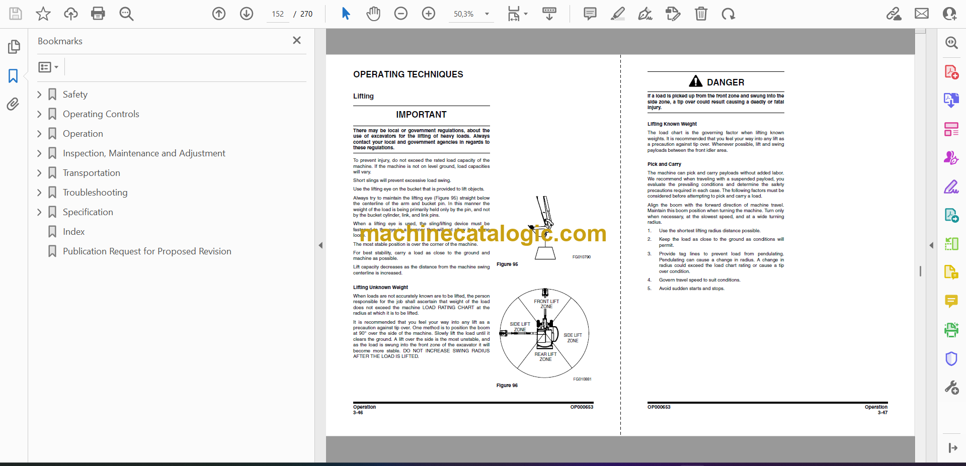The image size is (966, 466).
Task: Print the document
Action: click(x=98, y=14)
